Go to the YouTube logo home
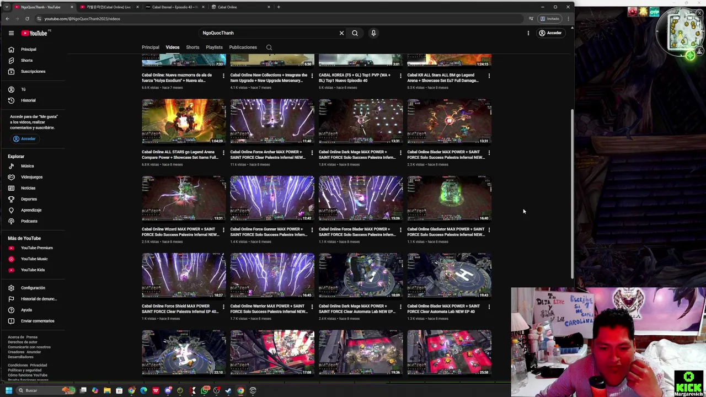Screen dimensions: 706x397 [x=34, y=33]
